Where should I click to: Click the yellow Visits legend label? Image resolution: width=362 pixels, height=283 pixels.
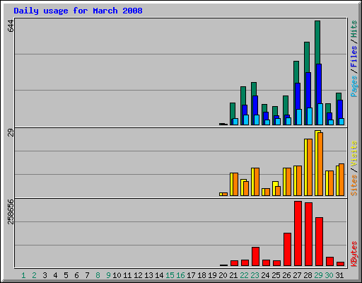point(354,154)
